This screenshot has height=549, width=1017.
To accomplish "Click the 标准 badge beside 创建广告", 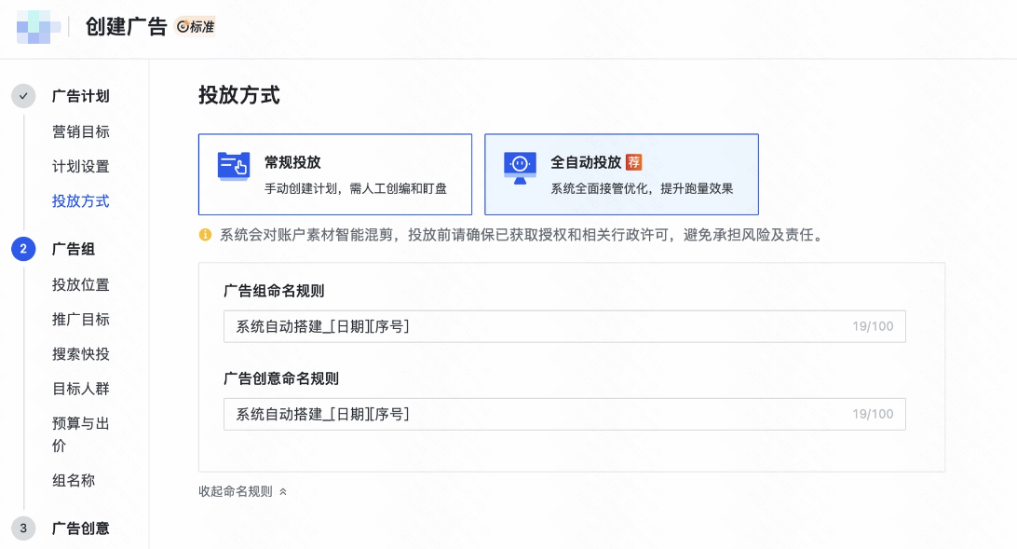I will (x=198, y=27).
